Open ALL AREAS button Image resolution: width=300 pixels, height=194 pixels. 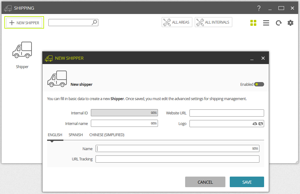pos(177,22)
